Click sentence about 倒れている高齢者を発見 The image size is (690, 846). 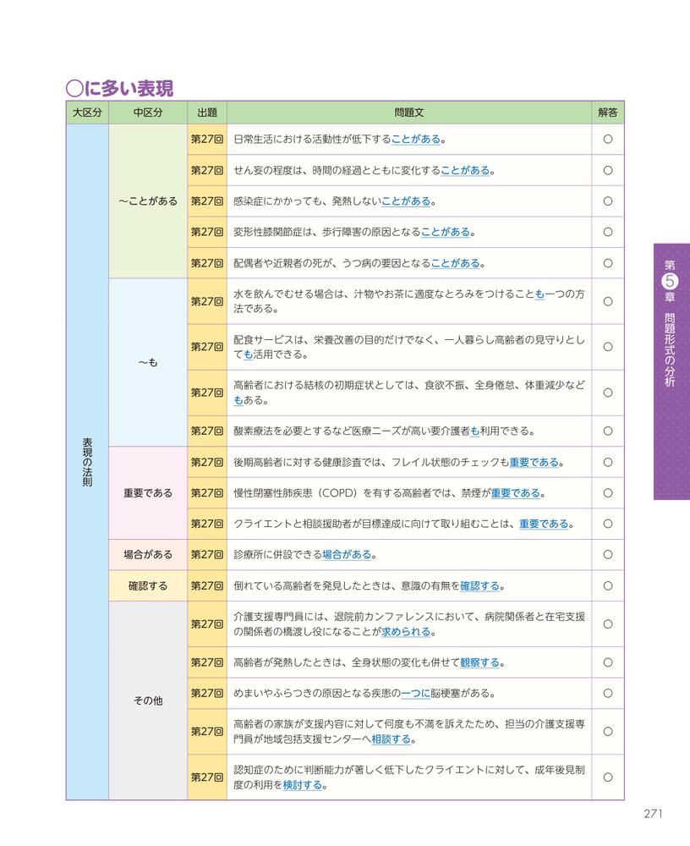[369, 586]
